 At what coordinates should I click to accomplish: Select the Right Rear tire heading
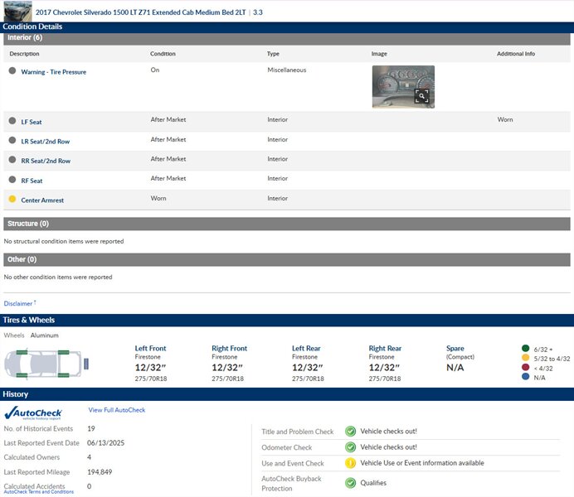(385, 348)
